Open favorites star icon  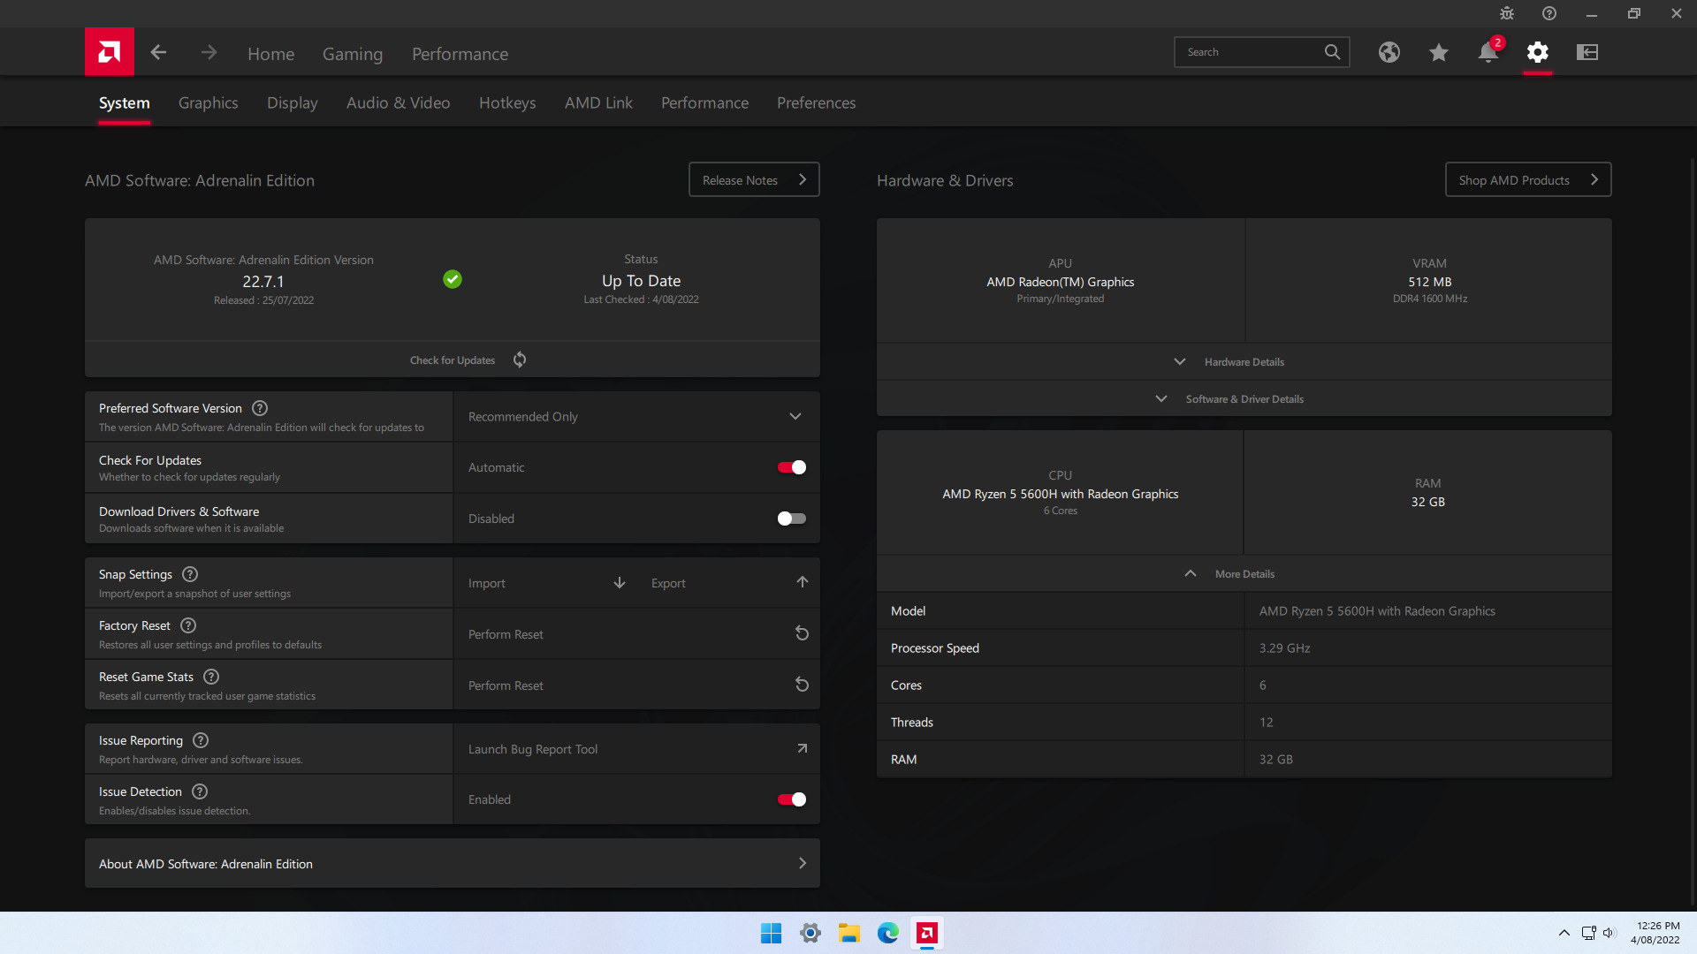click(x=1439, y=52)
